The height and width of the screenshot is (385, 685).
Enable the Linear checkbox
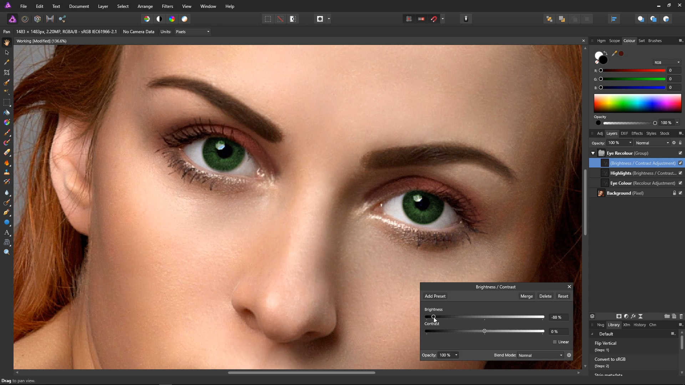[x=555, y=342]
